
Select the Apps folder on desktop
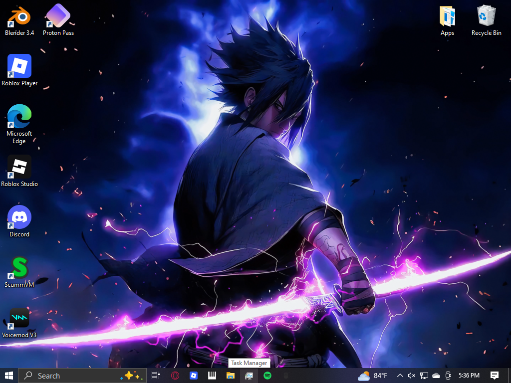(447, 20)
